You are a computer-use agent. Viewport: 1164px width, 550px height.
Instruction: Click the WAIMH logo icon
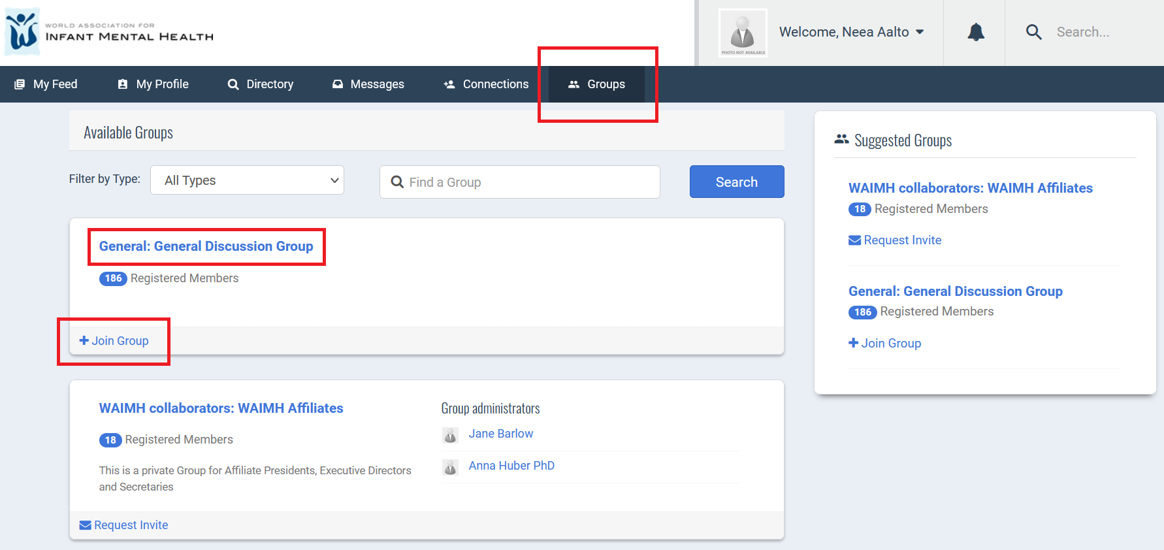point(22,31)
